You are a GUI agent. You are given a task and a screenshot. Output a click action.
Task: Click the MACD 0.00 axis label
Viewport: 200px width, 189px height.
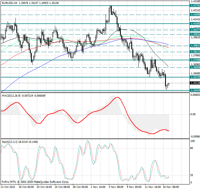coord(193,114)
